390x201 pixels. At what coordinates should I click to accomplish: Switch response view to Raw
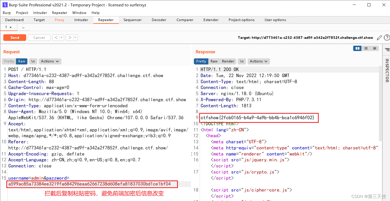coord(214,61)
